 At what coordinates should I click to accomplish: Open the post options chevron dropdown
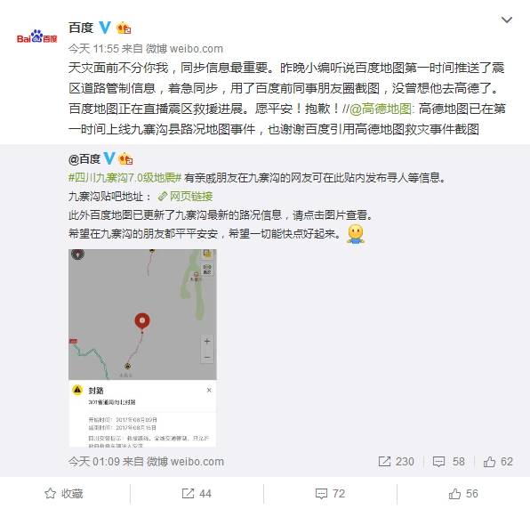[x=506, y=20]
